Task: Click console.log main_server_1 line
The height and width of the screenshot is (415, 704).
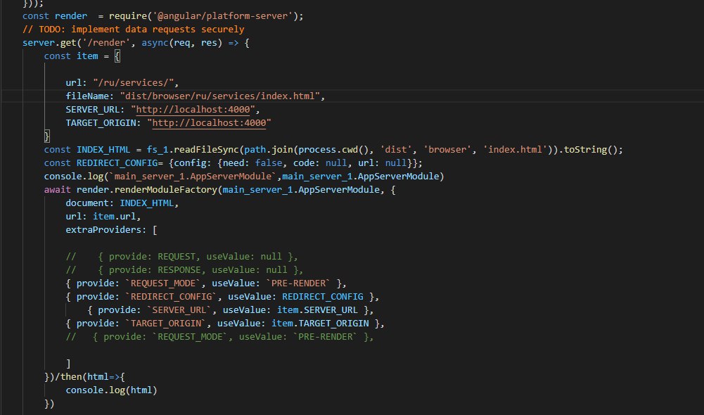Action: pos(244,176)
